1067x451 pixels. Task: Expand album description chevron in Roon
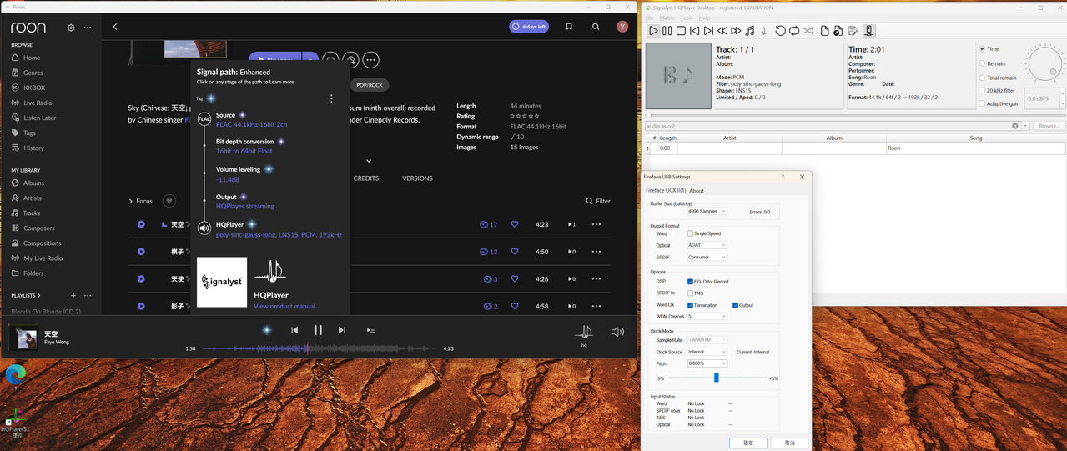click(369, 161)
